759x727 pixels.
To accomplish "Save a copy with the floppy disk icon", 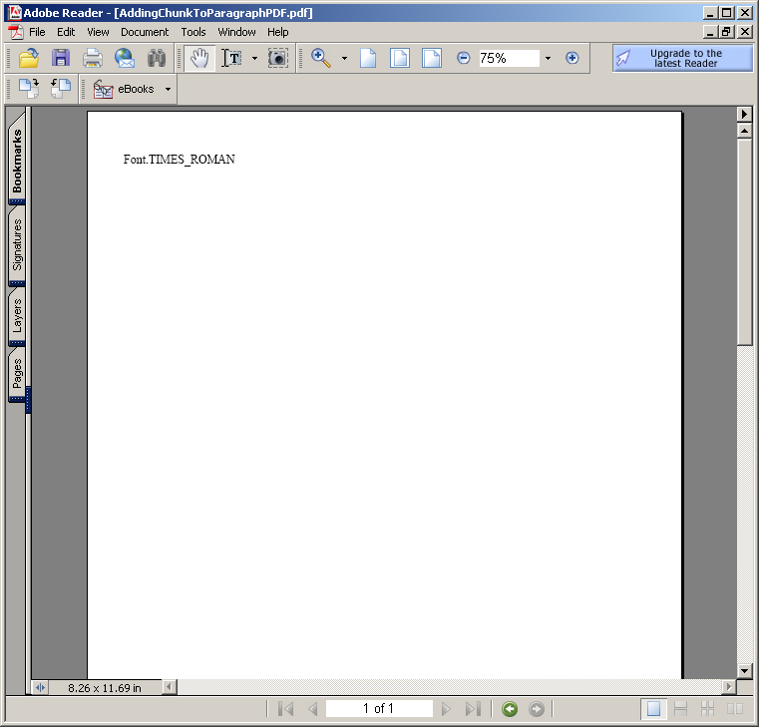I will click(61, 58).
